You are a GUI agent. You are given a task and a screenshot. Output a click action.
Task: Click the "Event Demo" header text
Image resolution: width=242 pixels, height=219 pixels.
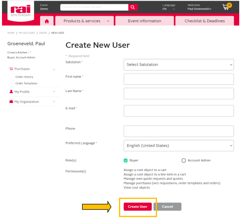44,7
